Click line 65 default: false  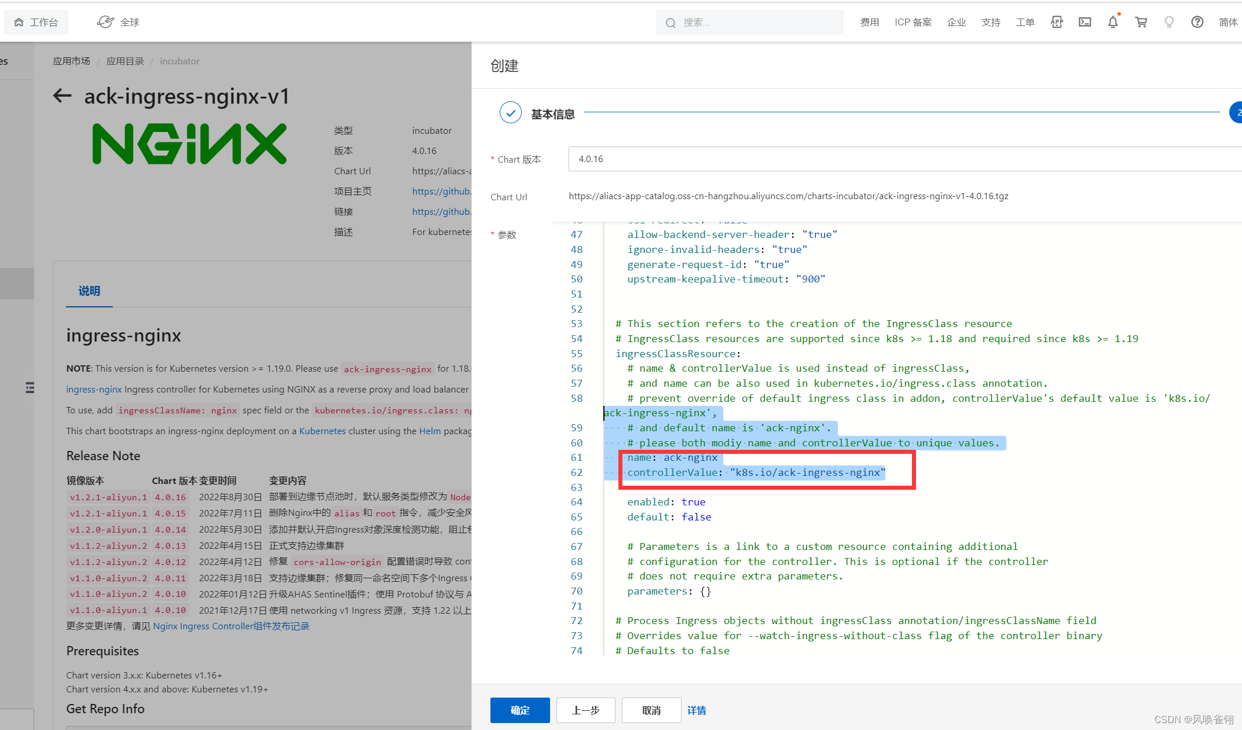click(669, 517)
